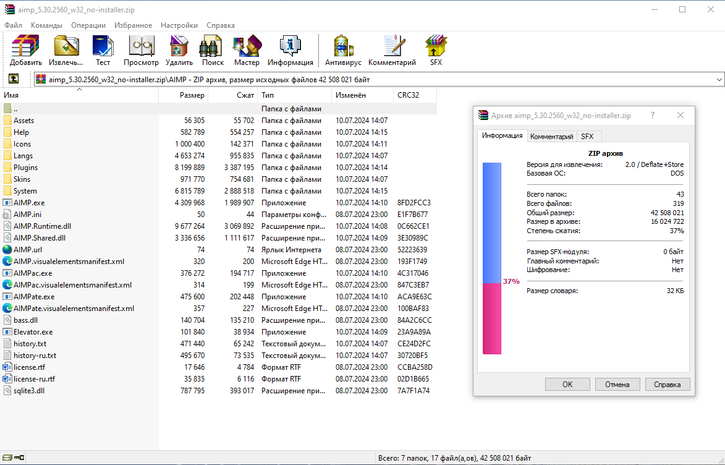The image size is (725, 465).
Task: Go up one level with the arrow icon
Action: click(x=14, y=79)
